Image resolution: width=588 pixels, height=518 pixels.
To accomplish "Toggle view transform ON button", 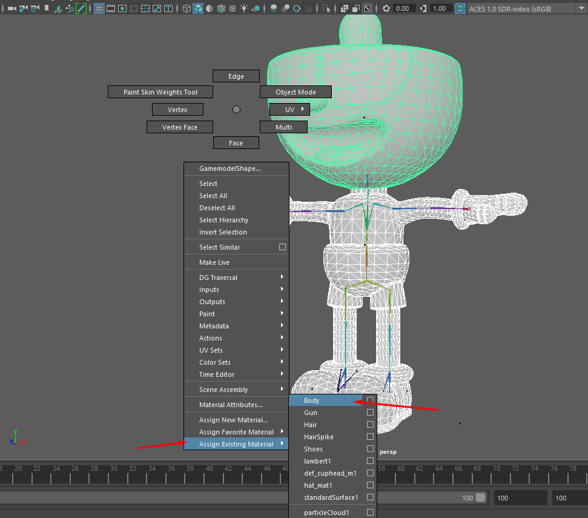I will click(460, 8).
